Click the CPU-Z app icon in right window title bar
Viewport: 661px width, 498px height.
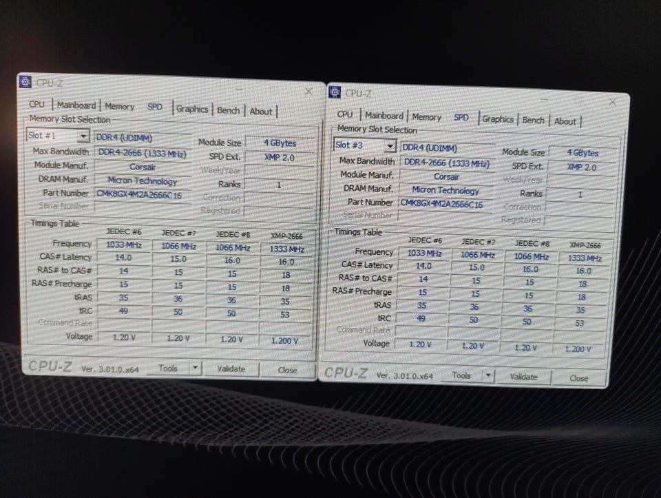tap(335, 92)
